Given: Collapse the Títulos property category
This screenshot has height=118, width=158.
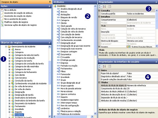Looking at the screenshot, I should [x=99, y=82].
